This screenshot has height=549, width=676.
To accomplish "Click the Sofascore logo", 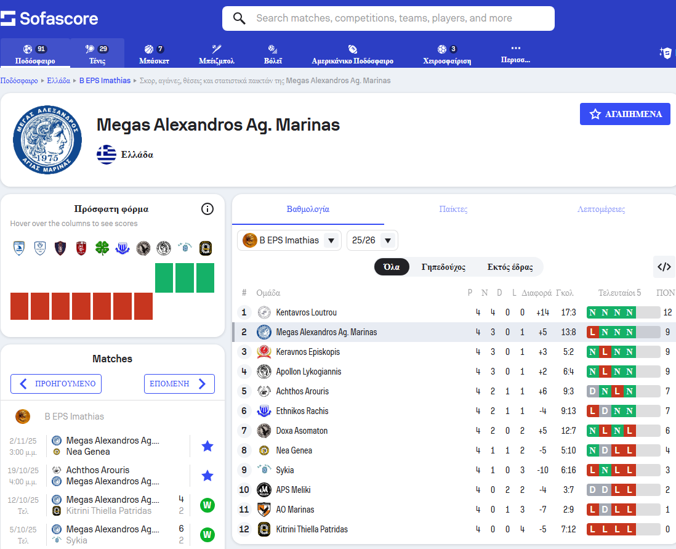I will pos(49,18).
